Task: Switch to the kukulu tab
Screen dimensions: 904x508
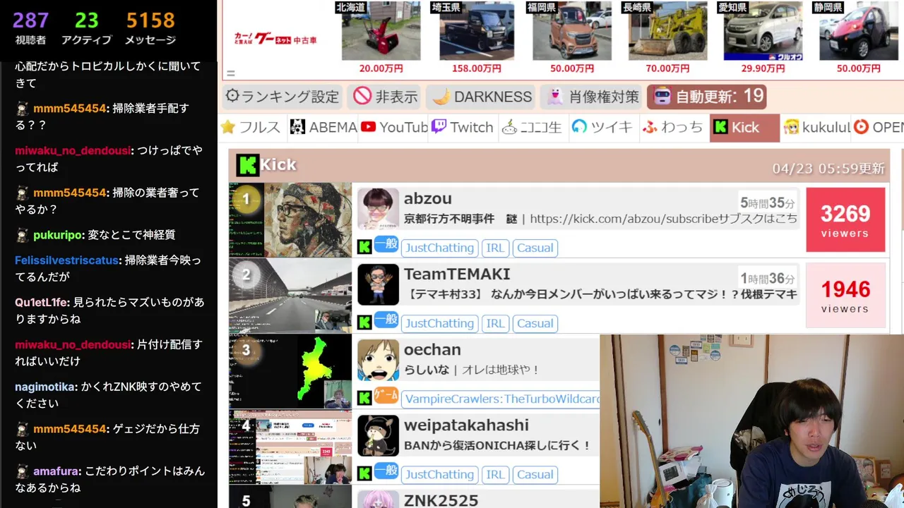Action: (816, 128)
